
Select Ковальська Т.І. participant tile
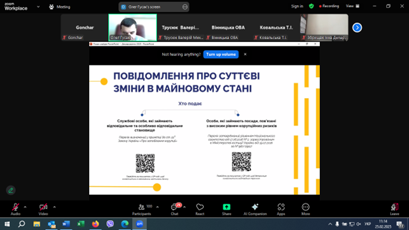tap(276, 27)
